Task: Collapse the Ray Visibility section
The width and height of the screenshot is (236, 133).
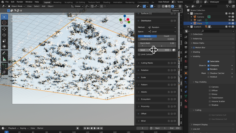Action: click(201, 82)
